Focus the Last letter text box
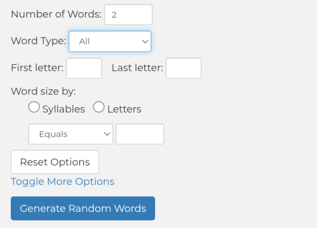 [x=184, y=68]
